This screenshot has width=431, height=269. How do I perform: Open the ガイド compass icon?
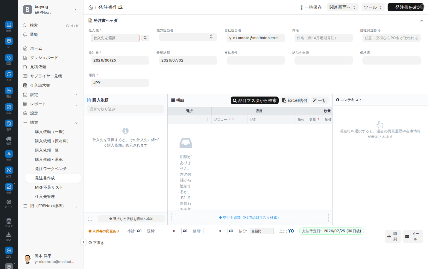point(9,202)
